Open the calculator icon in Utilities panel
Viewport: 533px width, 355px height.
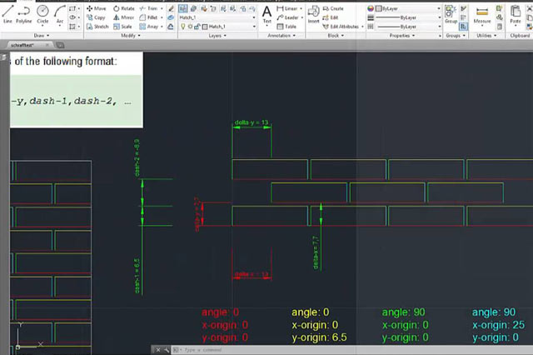click(x=500, y=26)
